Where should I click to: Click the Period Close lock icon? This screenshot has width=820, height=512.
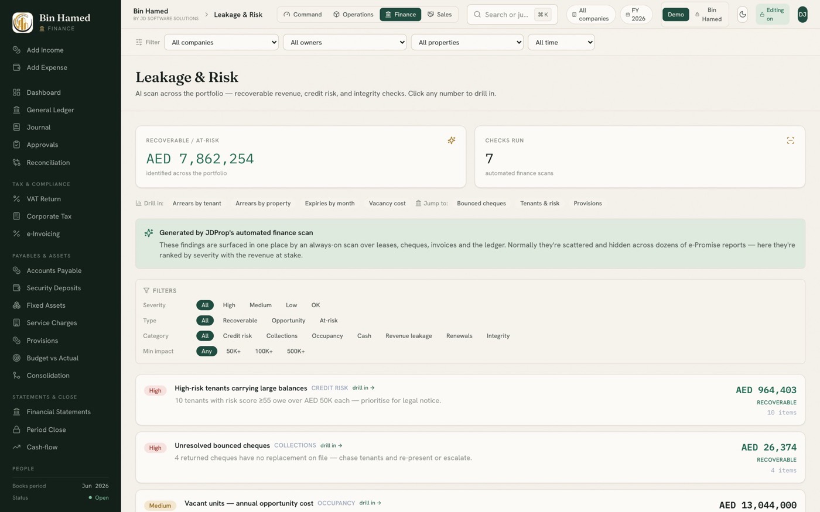click(x=16, y=429)
